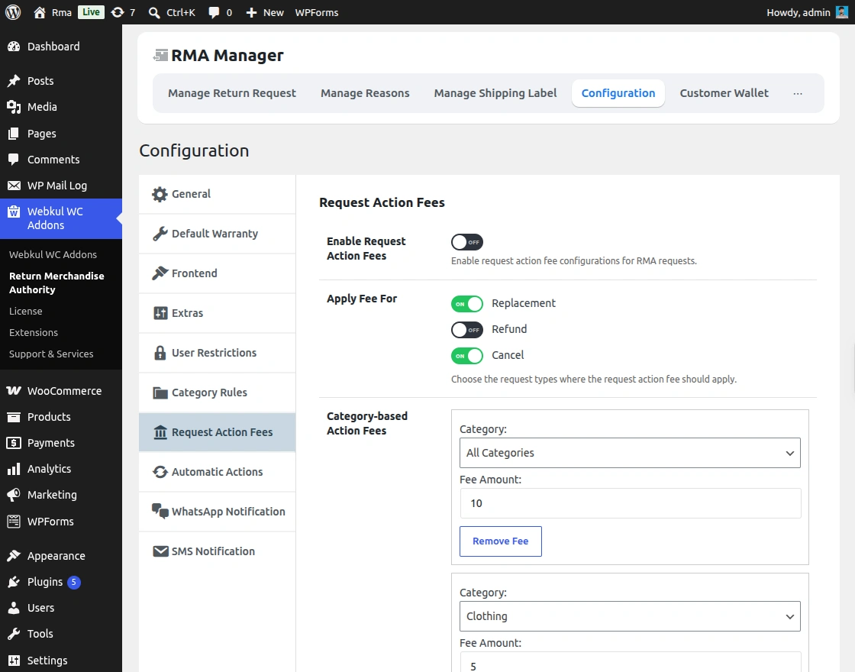Open the Category Rules section
This screenshot has height=672, width=855.
(x=217, y=393)
